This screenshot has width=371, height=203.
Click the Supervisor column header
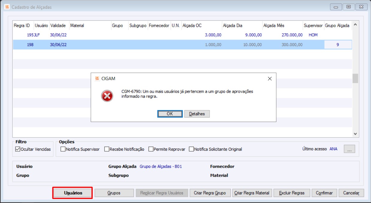[313, 26]
